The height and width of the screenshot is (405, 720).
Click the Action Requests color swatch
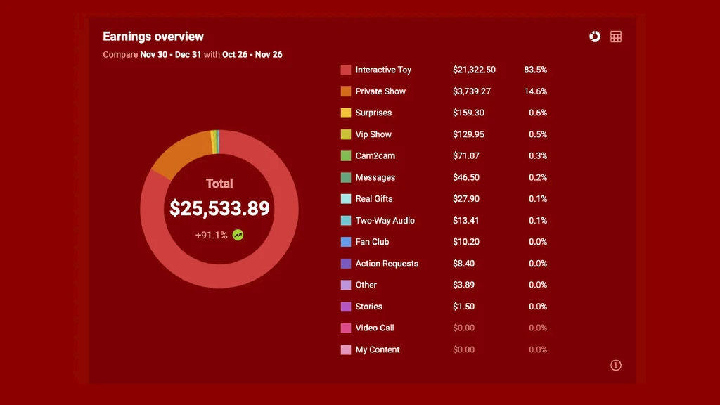346,264
